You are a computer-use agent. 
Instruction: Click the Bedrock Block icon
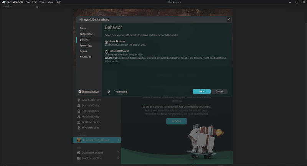point(79,111)
